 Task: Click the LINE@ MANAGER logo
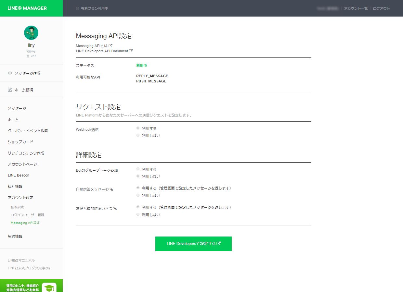[27, 8]
